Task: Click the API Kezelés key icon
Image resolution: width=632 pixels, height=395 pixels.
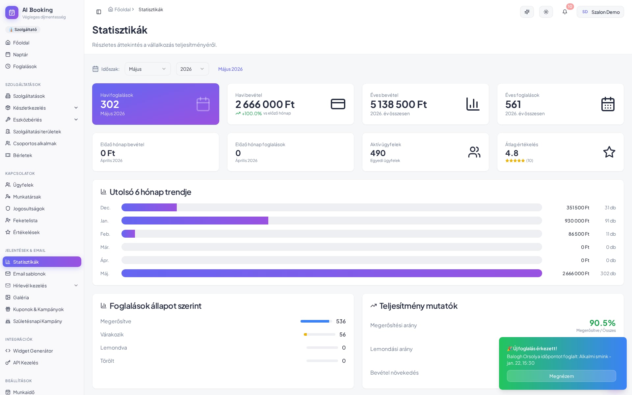Action: point(8,362)
